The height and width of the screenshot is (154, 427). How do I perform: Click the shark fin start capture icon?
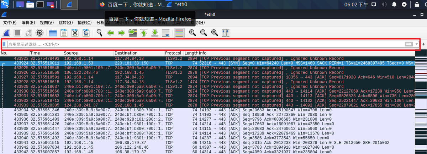6,33
